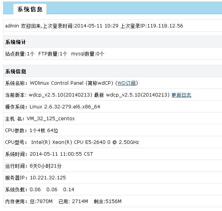Click the admin welcome message row
This screenshot has height=211, width=222.
pyautogui.click(x=113, y=26)
